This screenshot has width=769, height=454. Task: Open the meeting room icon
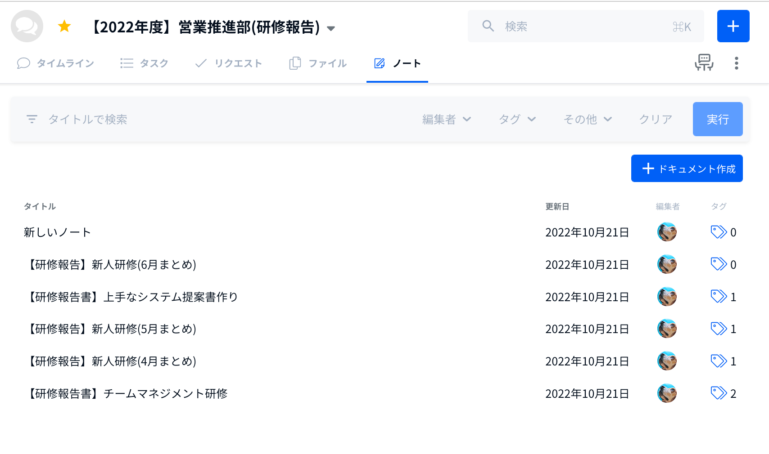tap(704, 63)
